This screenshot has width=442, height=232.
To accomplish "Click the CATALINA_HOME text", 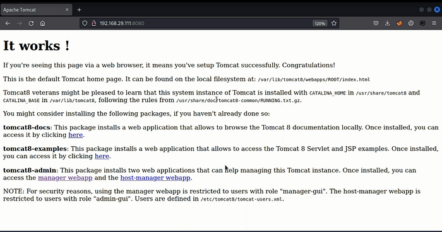I will pyautogui.click(x=328, y=93).
